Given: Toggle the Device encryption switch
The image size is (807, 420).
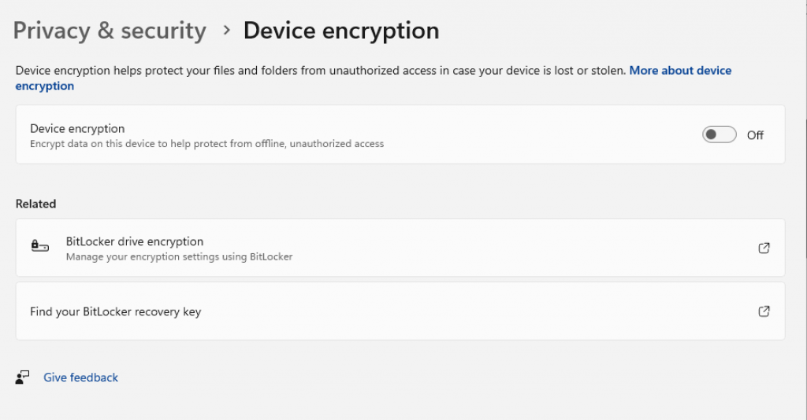Looking at the screenshot, I should pos(719,134).
